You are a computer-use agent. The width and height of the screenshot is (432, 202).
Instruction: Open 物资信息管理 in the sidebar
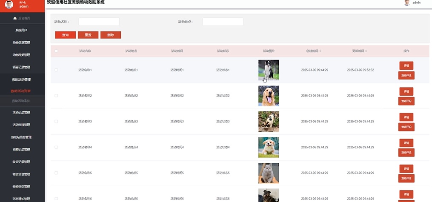pyautogui.click(x=21, y=174)
